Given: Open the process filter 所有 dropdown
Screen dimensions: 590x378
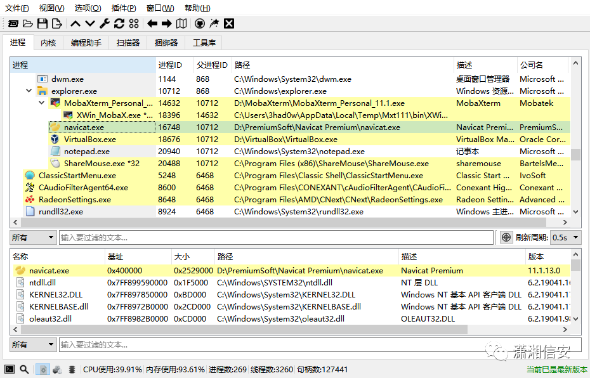Looking at the screenshot, I should [33, 237].
